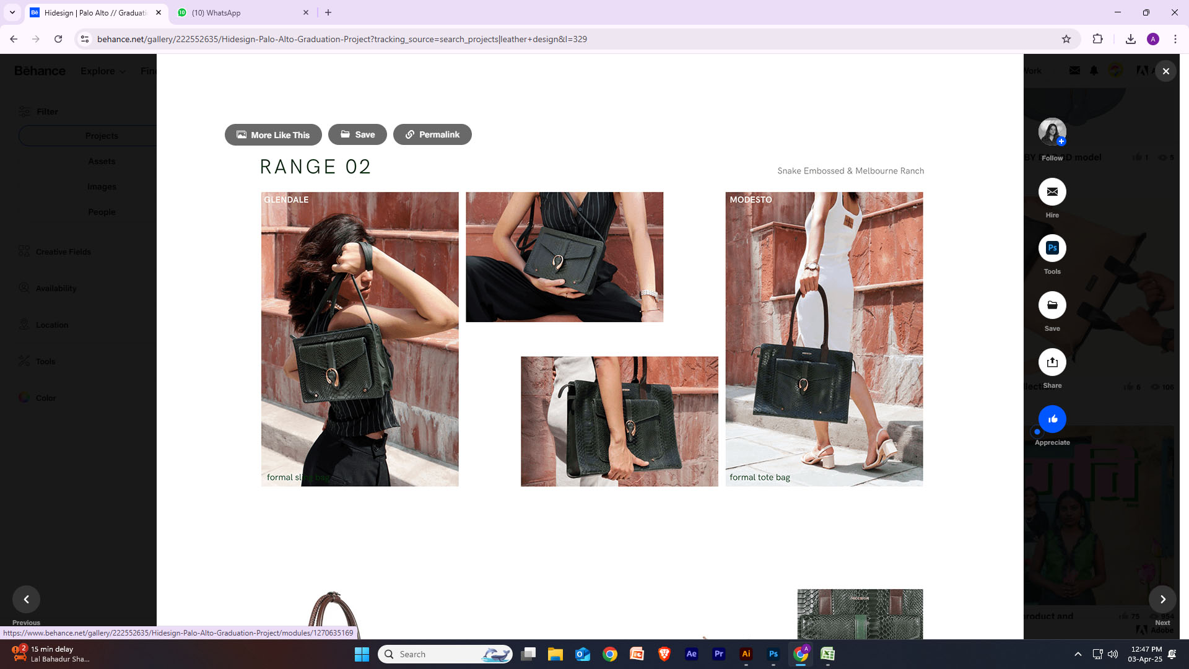Bookmark this page with star icon

1066,39
